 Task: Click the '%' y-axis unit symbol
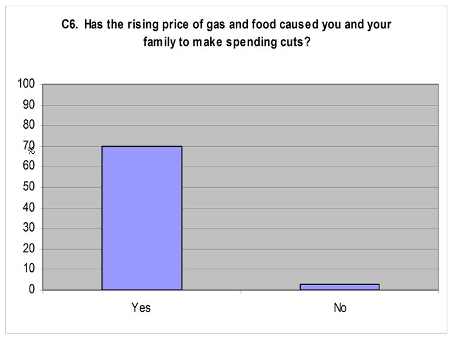[31, 151]
